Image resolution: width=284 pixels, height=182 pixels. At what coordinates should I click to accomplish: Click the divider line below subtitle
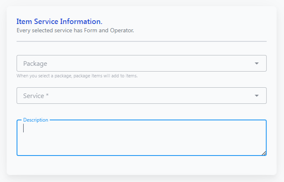(x=142, y=41)
